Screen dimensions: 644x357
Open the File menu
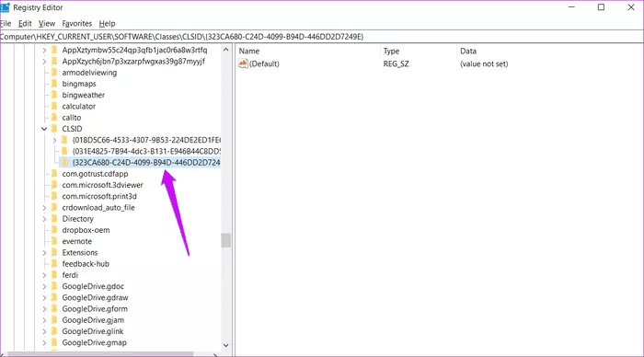coord(6,23)
